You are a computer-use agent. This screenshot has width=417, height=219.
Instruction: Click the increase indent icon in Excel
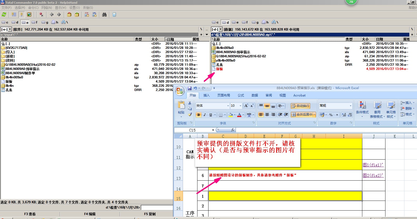coord(286,115)
